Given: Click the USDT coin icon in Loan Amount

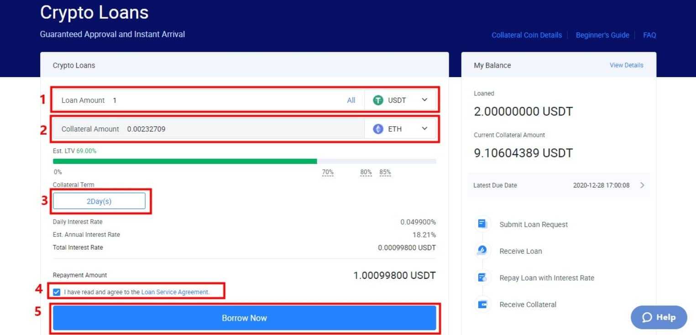Looking at the screenshot, I should (x=377, y=100).
